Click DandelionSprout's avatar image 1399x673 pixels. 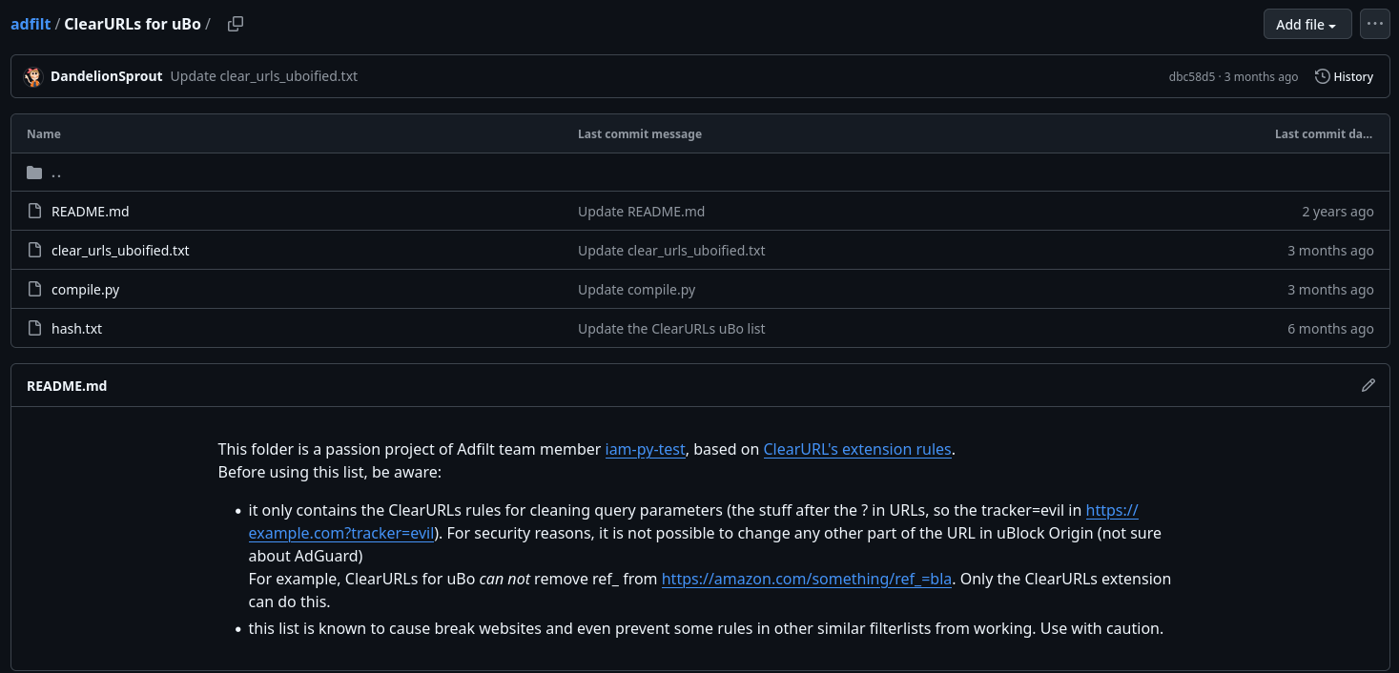tap(33, 76)
